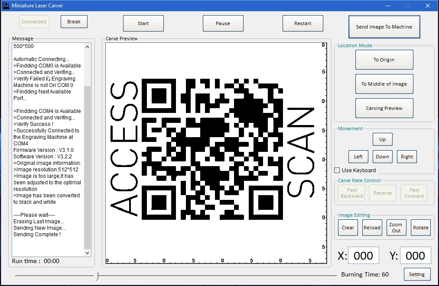Click the 'Run time : 00:00' label
The height and width of the screenshot is (286, 439).
point(36,261)
